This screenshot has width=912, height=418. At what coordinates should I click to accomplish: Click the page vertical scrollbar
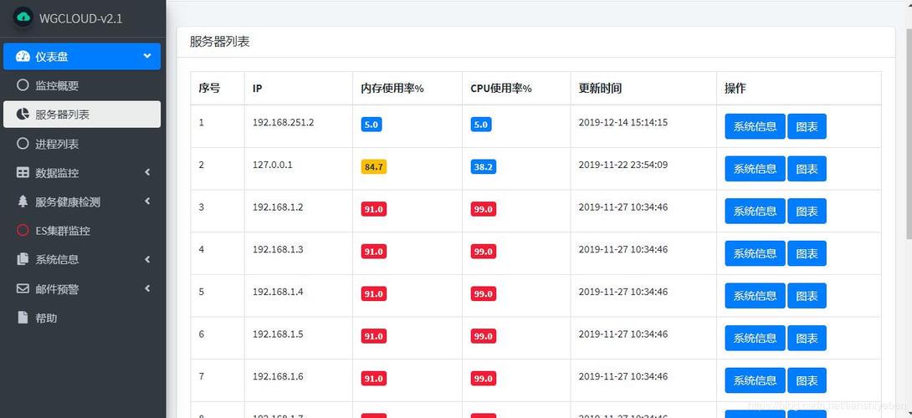(x=909, y=134)
